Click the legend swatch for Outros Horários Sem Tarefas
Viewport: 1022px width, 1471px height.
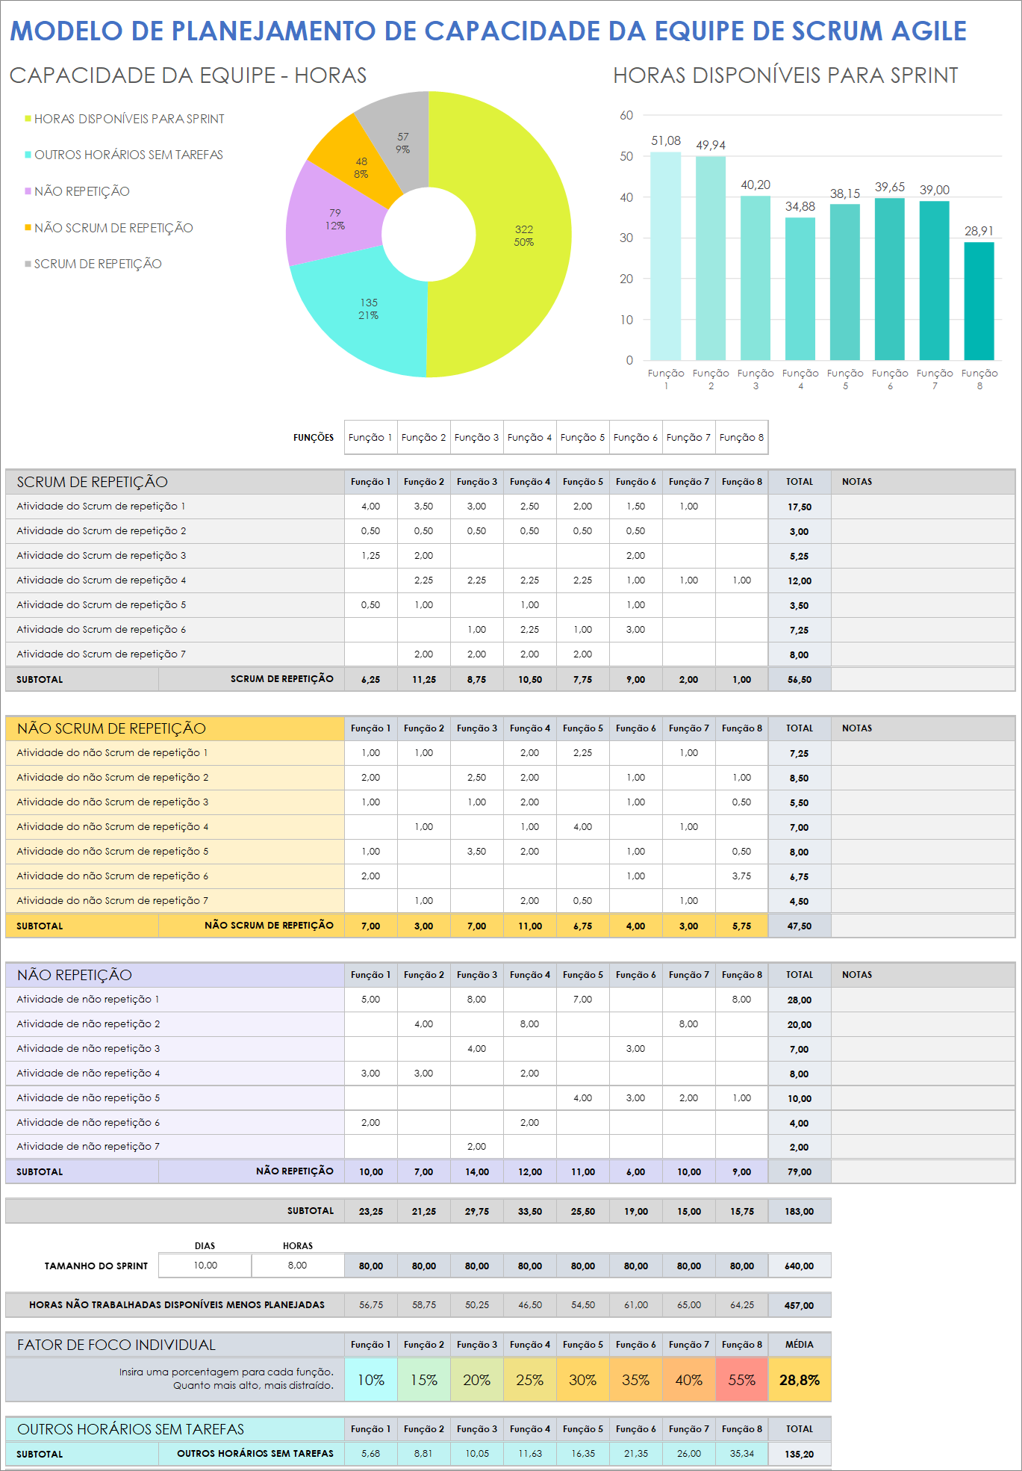(28, 155)
